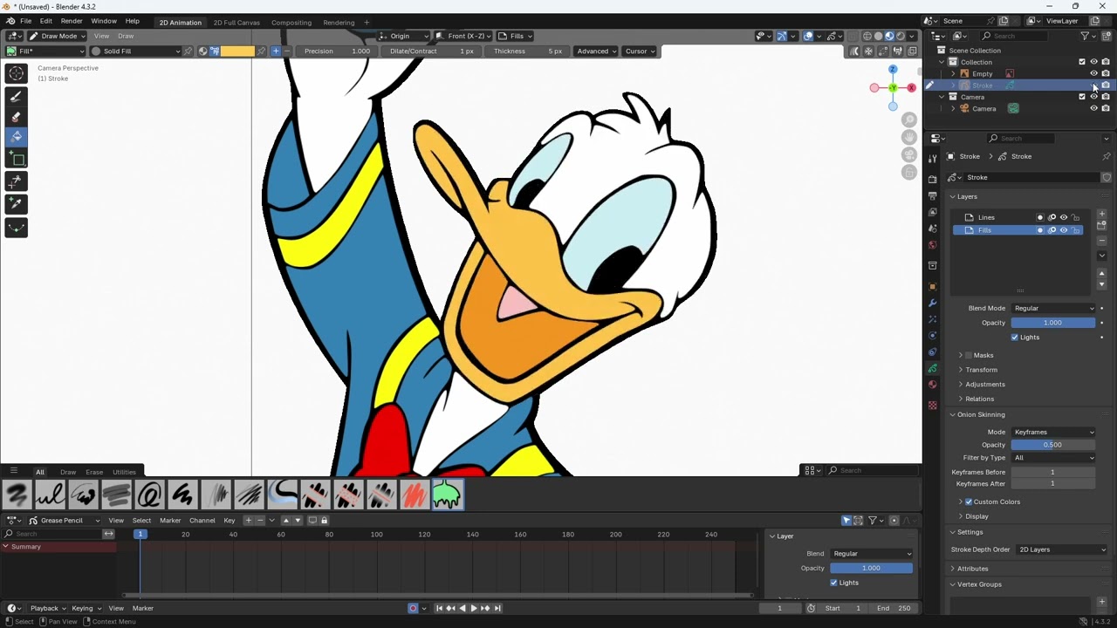1117x628 pixels.
Task: Expand the Empty object in outliner
Action: tap(953, 73)
